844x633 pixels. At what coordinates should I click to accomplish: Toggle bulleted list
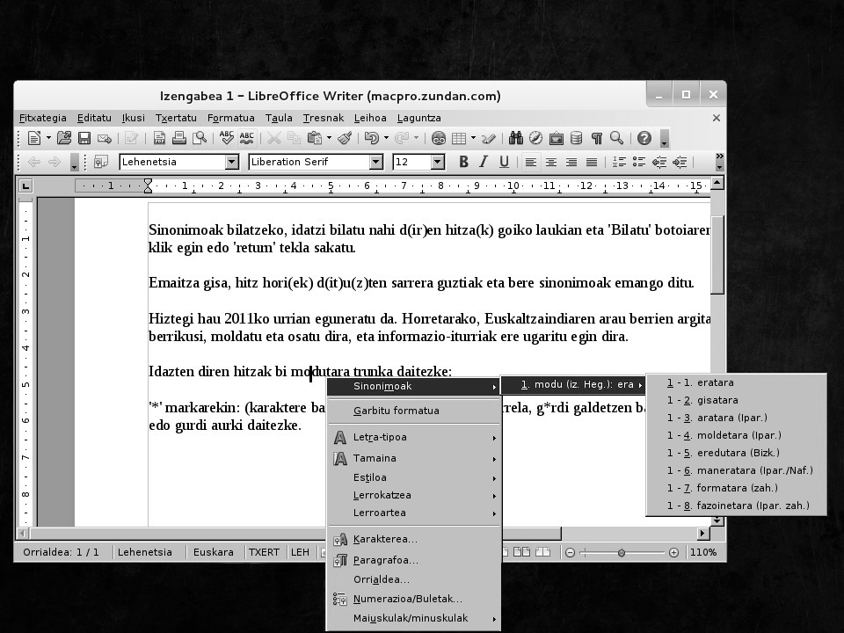pos(639,162)
